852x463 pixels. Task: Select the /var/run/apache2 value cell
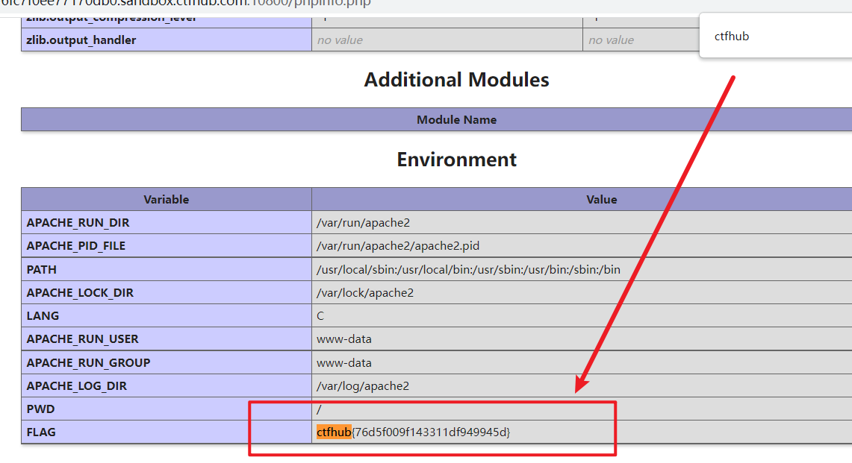pyautogui.click(x=582, y=222)
